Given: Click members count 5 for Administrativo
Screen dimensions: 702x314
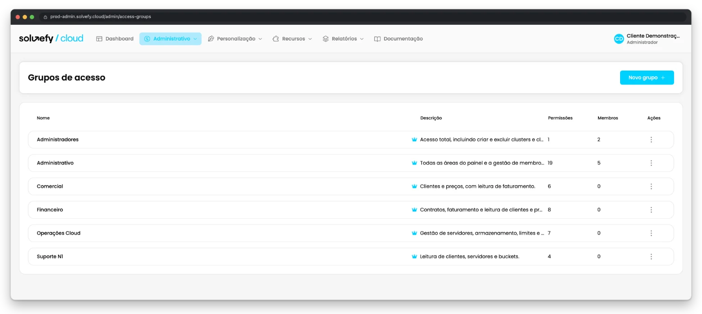Looking at the screenshot, I should (599, 163).
